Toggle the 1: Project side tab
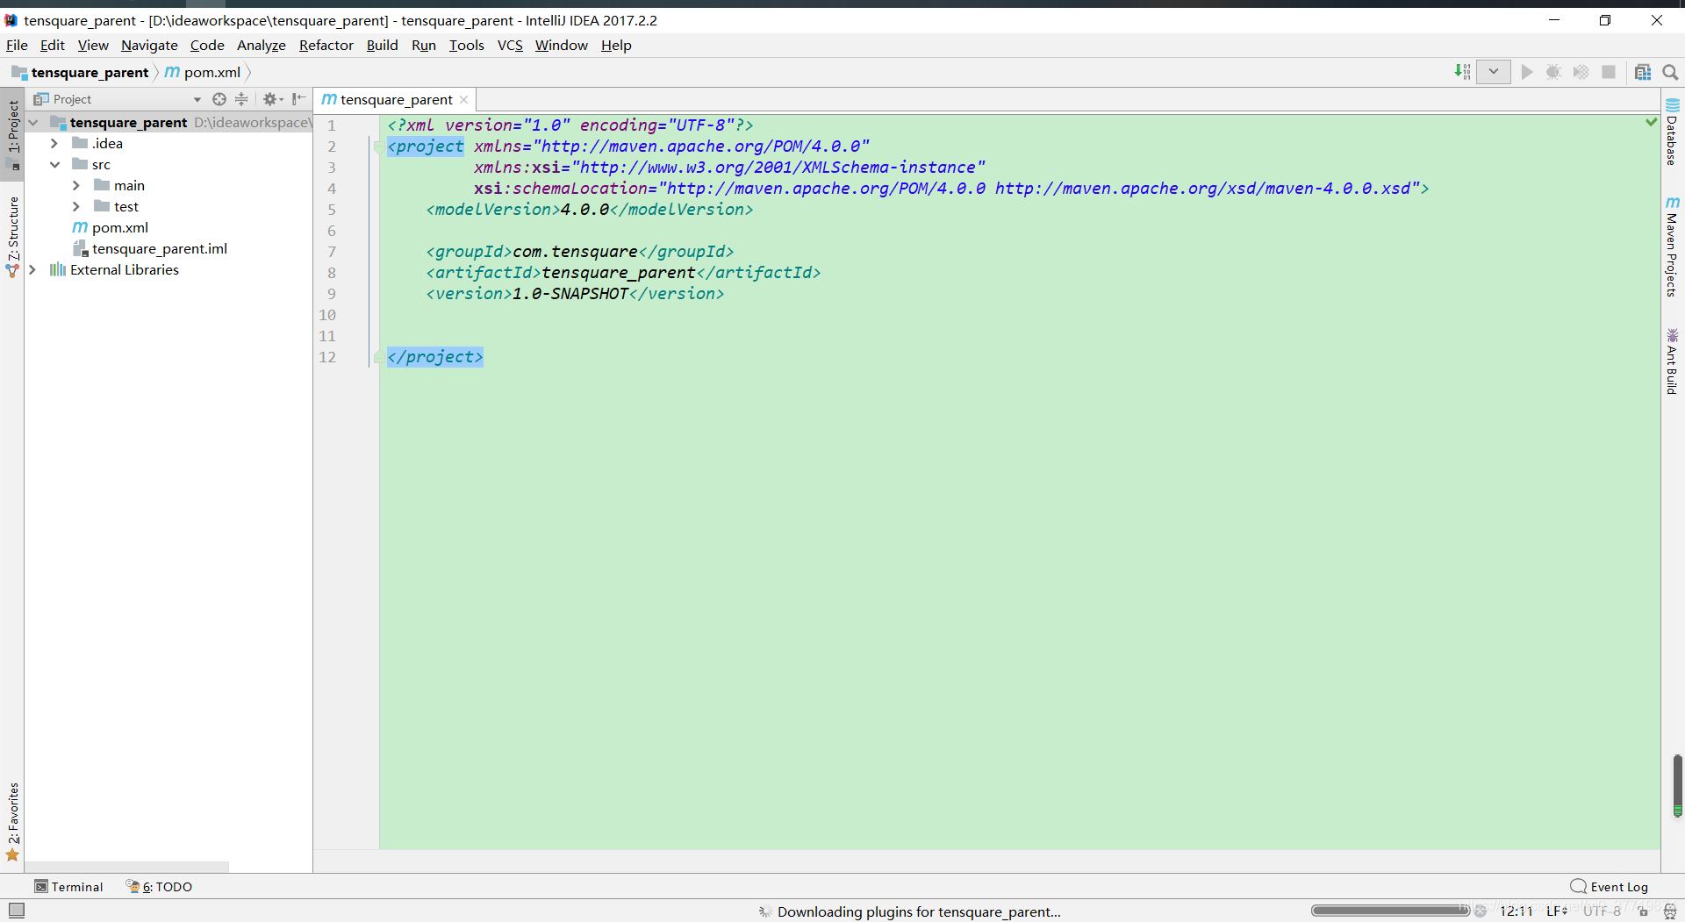 pyautogui.click(x=12, y=132)
